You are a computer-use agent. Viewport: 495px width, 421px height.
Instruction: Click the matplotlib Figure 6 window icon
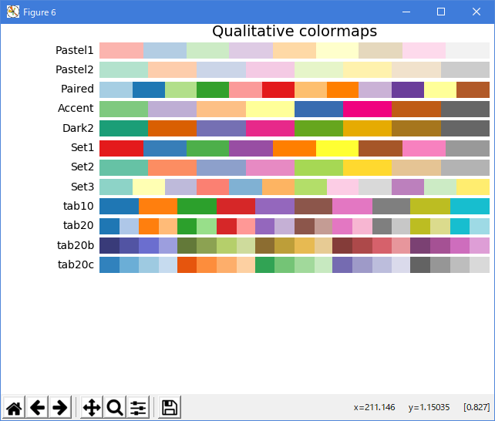click(13, 12)
